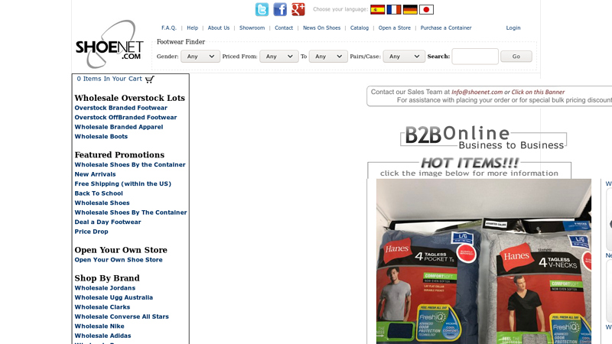612x344 pixels.
Task: Open Your Own Shoe Store link
Action: point(119,260)
